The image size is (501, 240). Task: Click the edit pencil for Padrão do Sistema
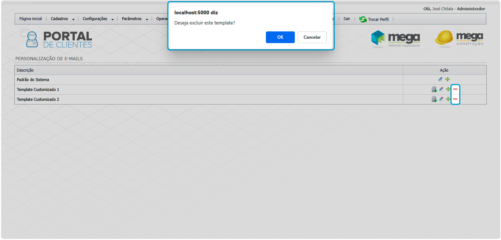point(440,79)
